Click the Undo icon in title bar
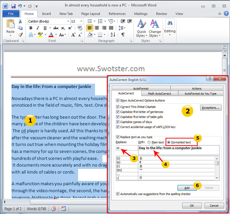This screenshot has width=230, height=214. coord(20,6)
